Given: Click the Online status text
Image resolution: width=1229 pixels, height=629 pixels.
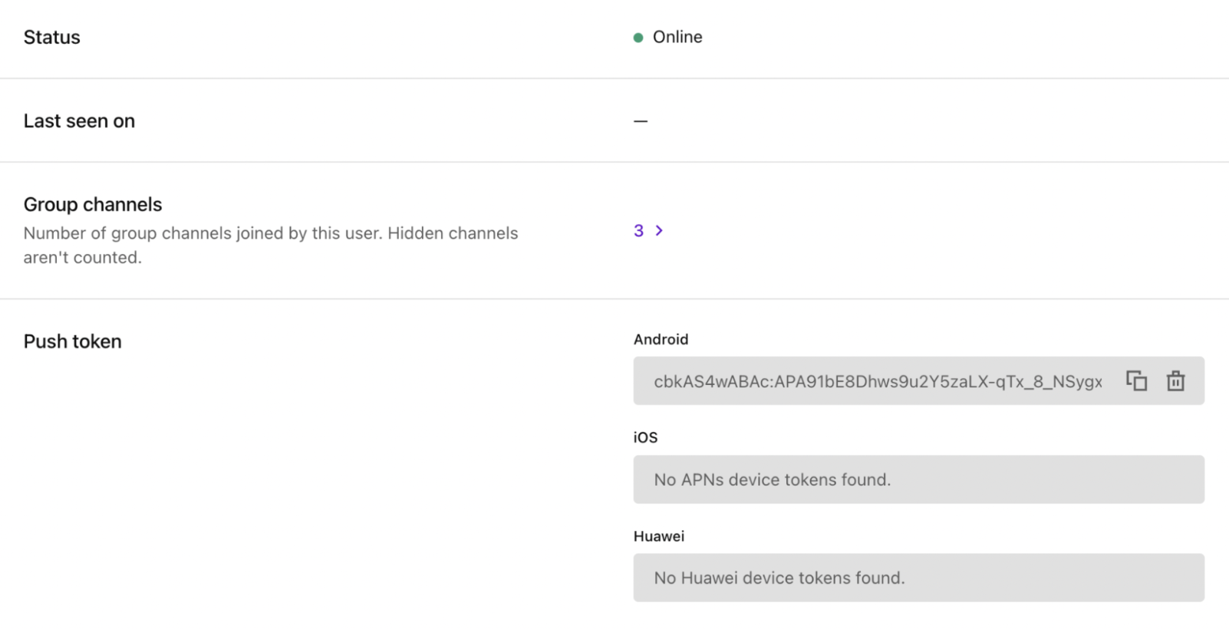Looking at the screenshot, I should [677, 37].
